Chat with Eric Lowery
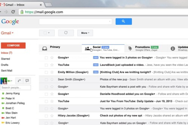The image size is (188, 125). coord(12,123)
